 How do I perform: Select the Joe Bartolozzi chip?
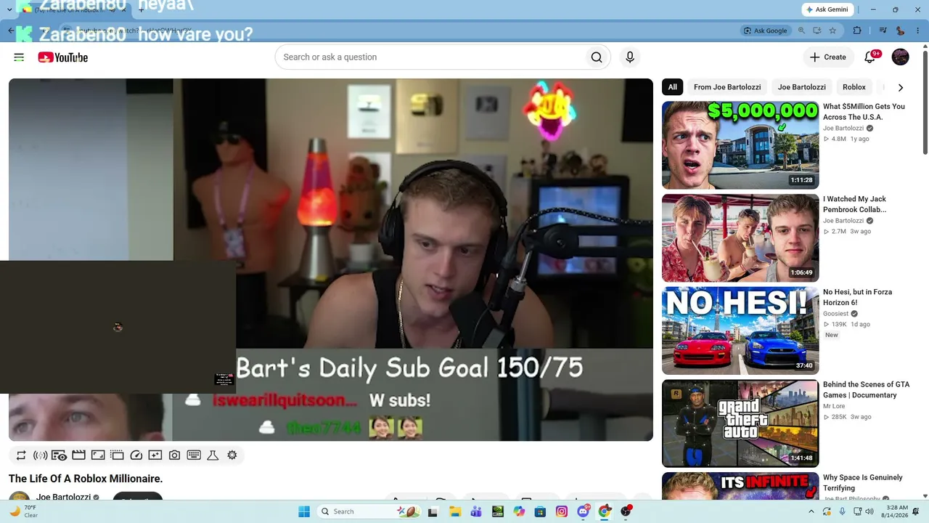(x=802, y=87)
